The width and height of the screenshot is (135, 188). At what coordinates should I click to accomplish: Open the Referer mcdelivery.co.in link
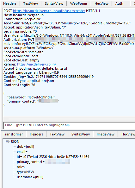[37, 64]
